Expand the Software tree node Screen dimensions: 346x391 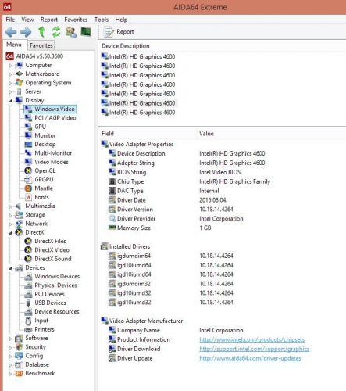click(x=10, y=339)
